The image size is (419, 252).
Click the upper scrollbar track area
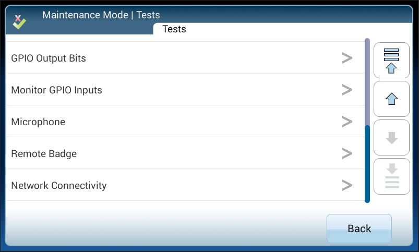tap(367, 81)
